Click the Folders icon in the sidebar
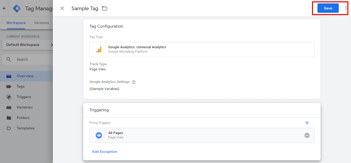351x163 pixels. point(9,118)
